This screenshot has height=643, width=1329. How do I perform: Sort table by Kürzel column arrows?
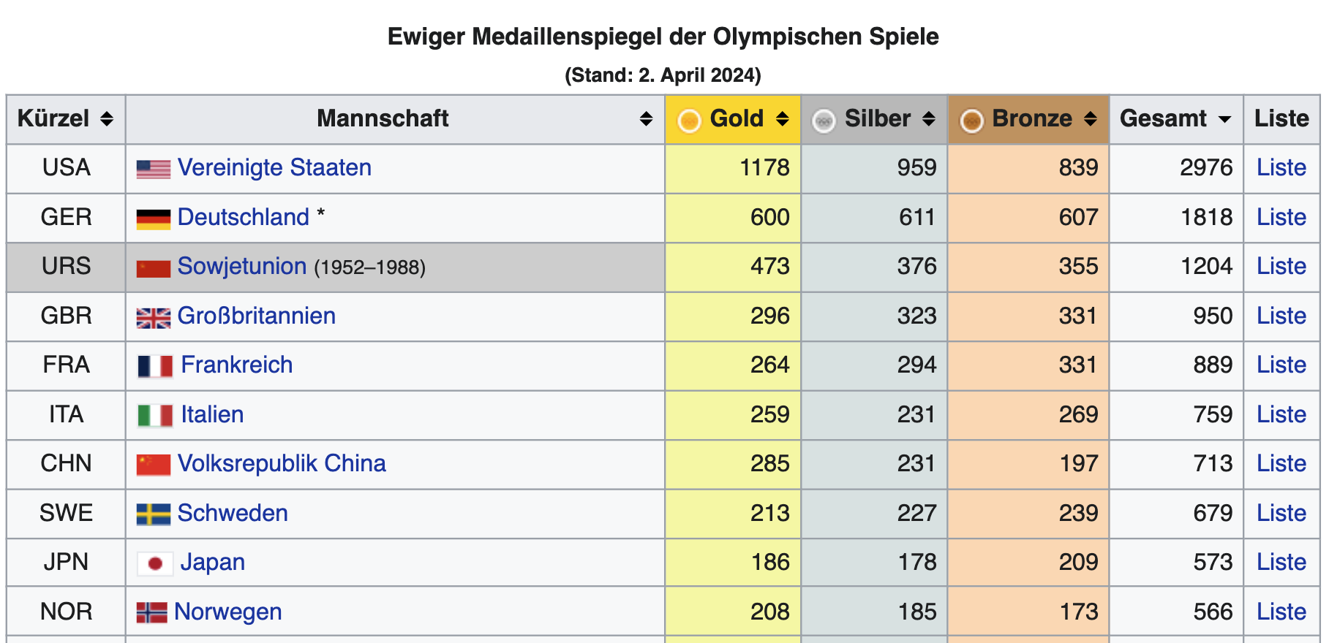[x=107, y=119]
